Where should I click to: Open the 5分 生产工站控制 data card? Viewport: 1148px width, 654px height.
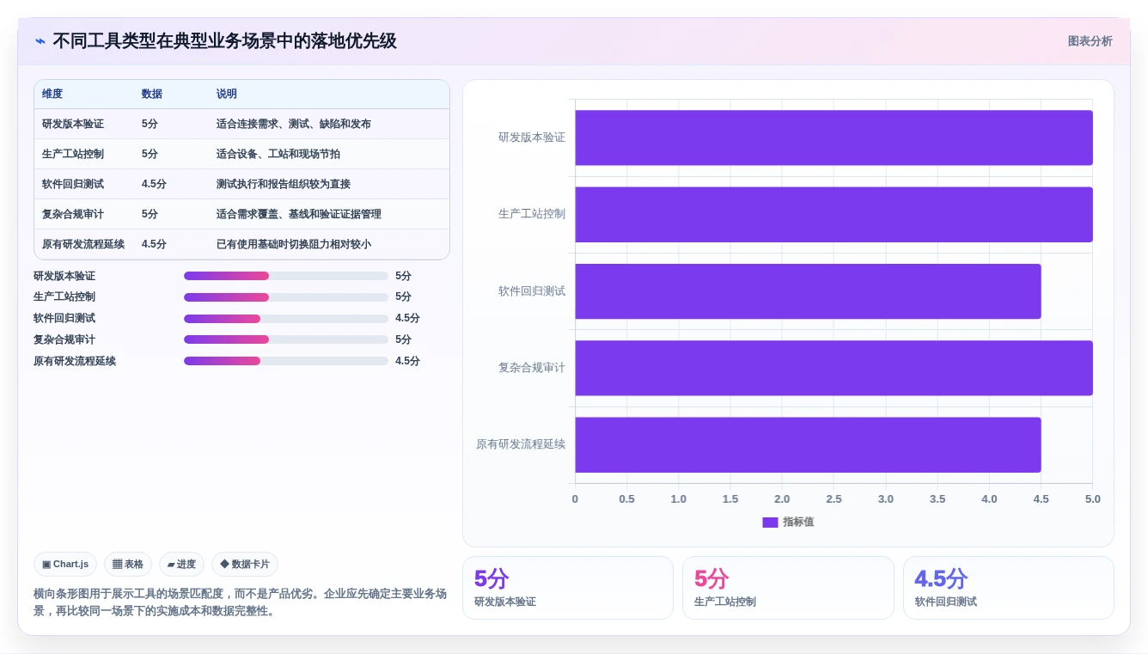point(788,588)
